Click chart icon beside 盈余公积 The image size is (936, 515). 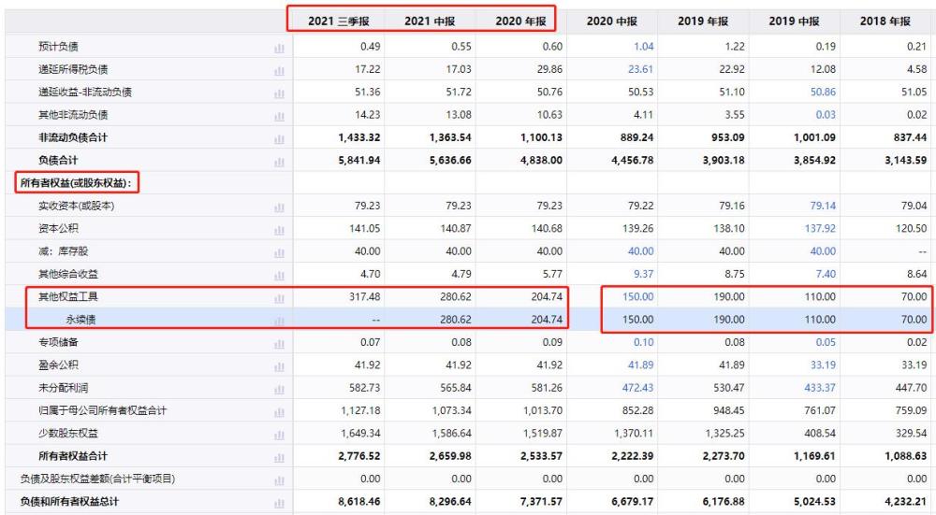[278, 366]
